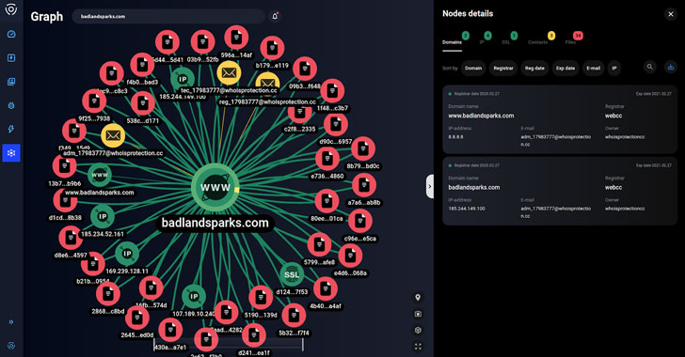Open the badlandsparks.com domain card
The height and width of the screenshot is (357, 685).
tap(560, 191)
